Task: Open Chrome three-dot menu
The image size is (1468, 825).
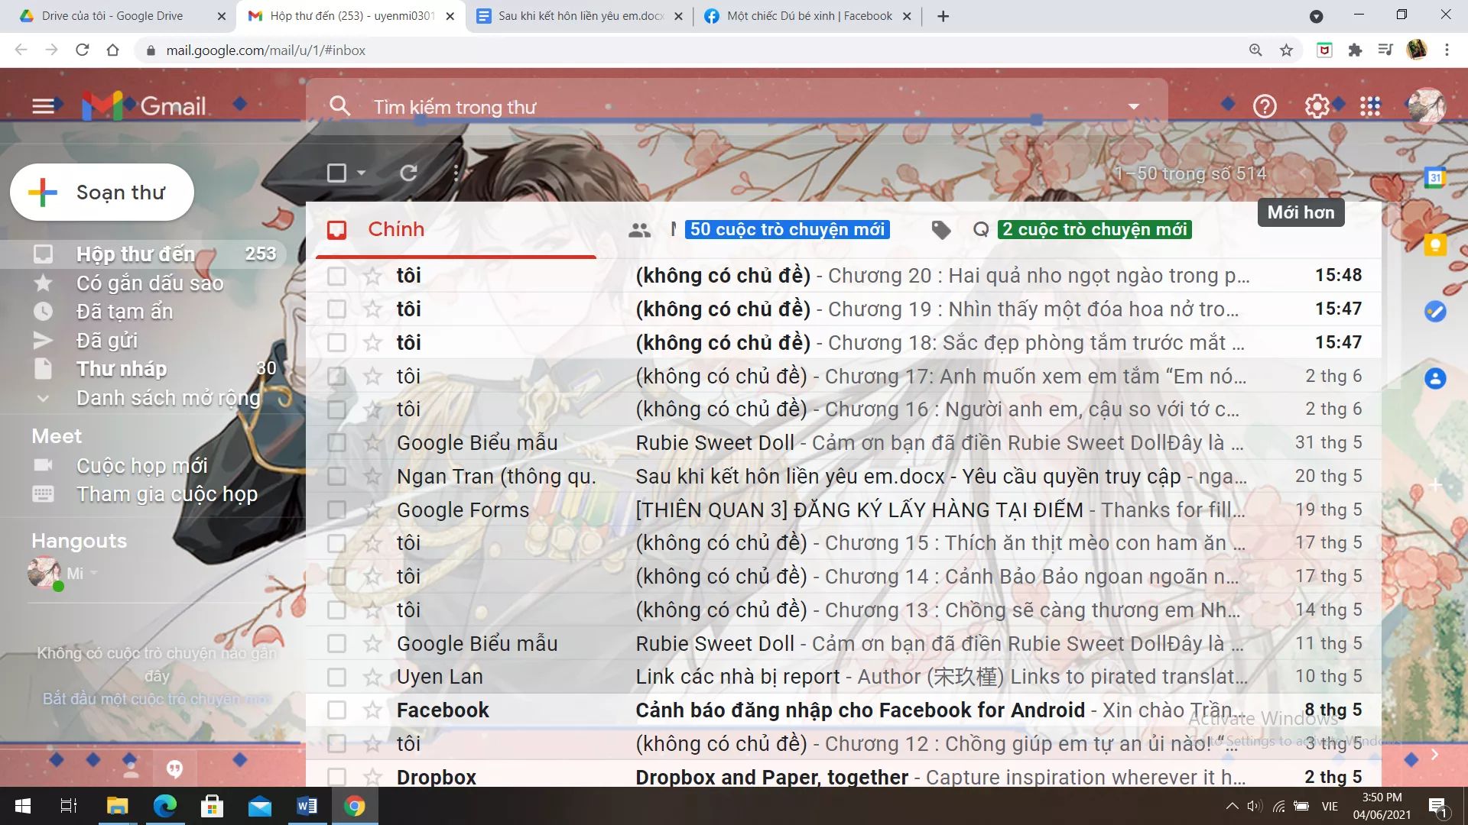Action: [x=1447, y=50]
